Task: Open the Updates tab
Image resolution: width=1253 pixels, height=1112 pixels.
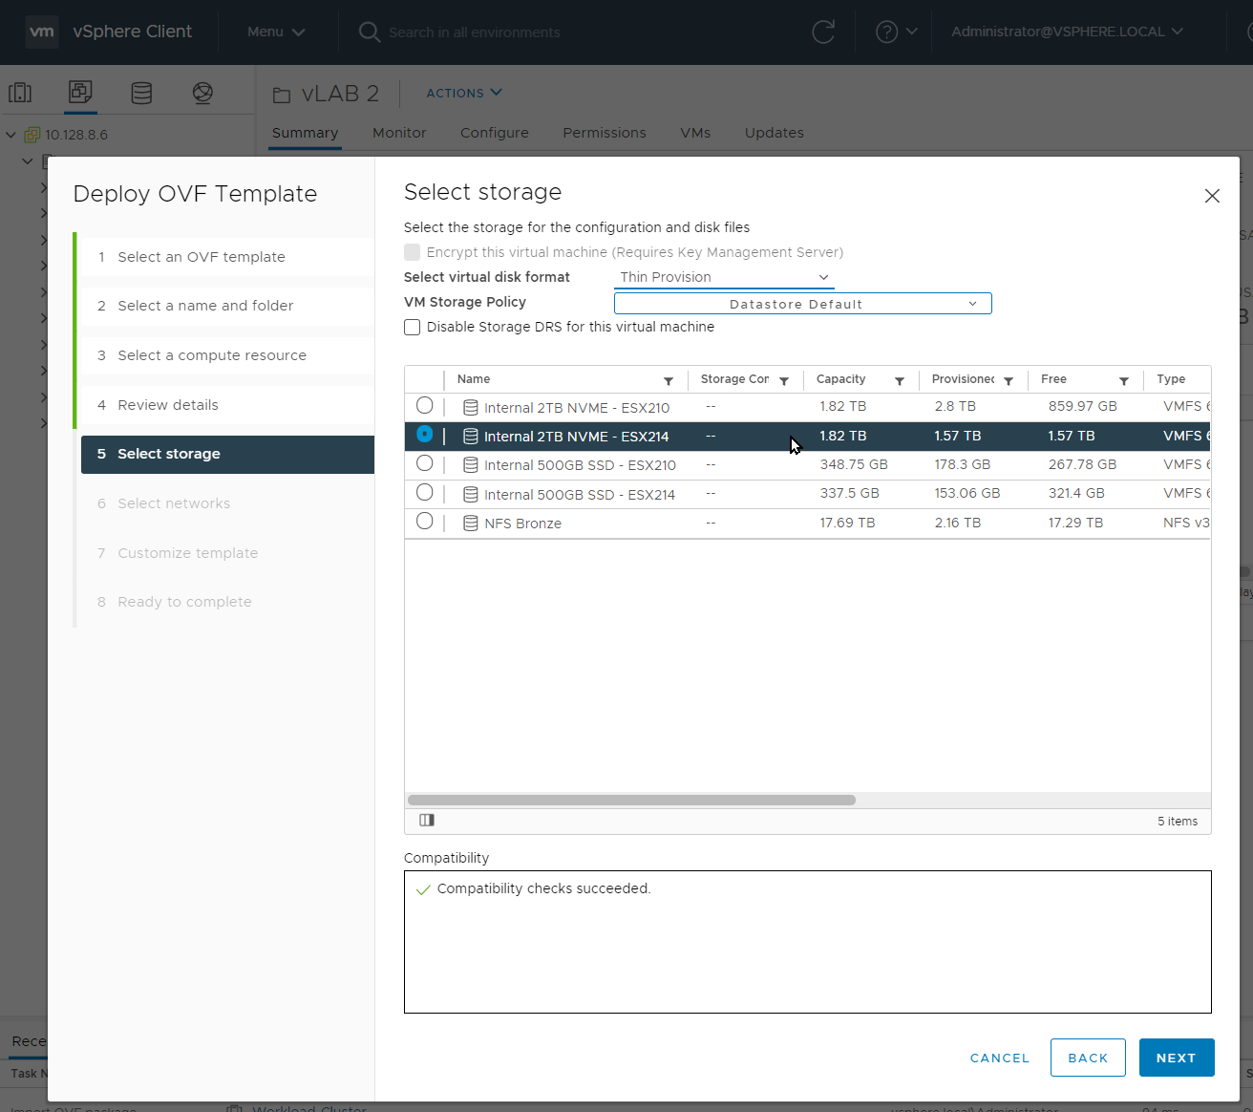Action: (775, 133)
